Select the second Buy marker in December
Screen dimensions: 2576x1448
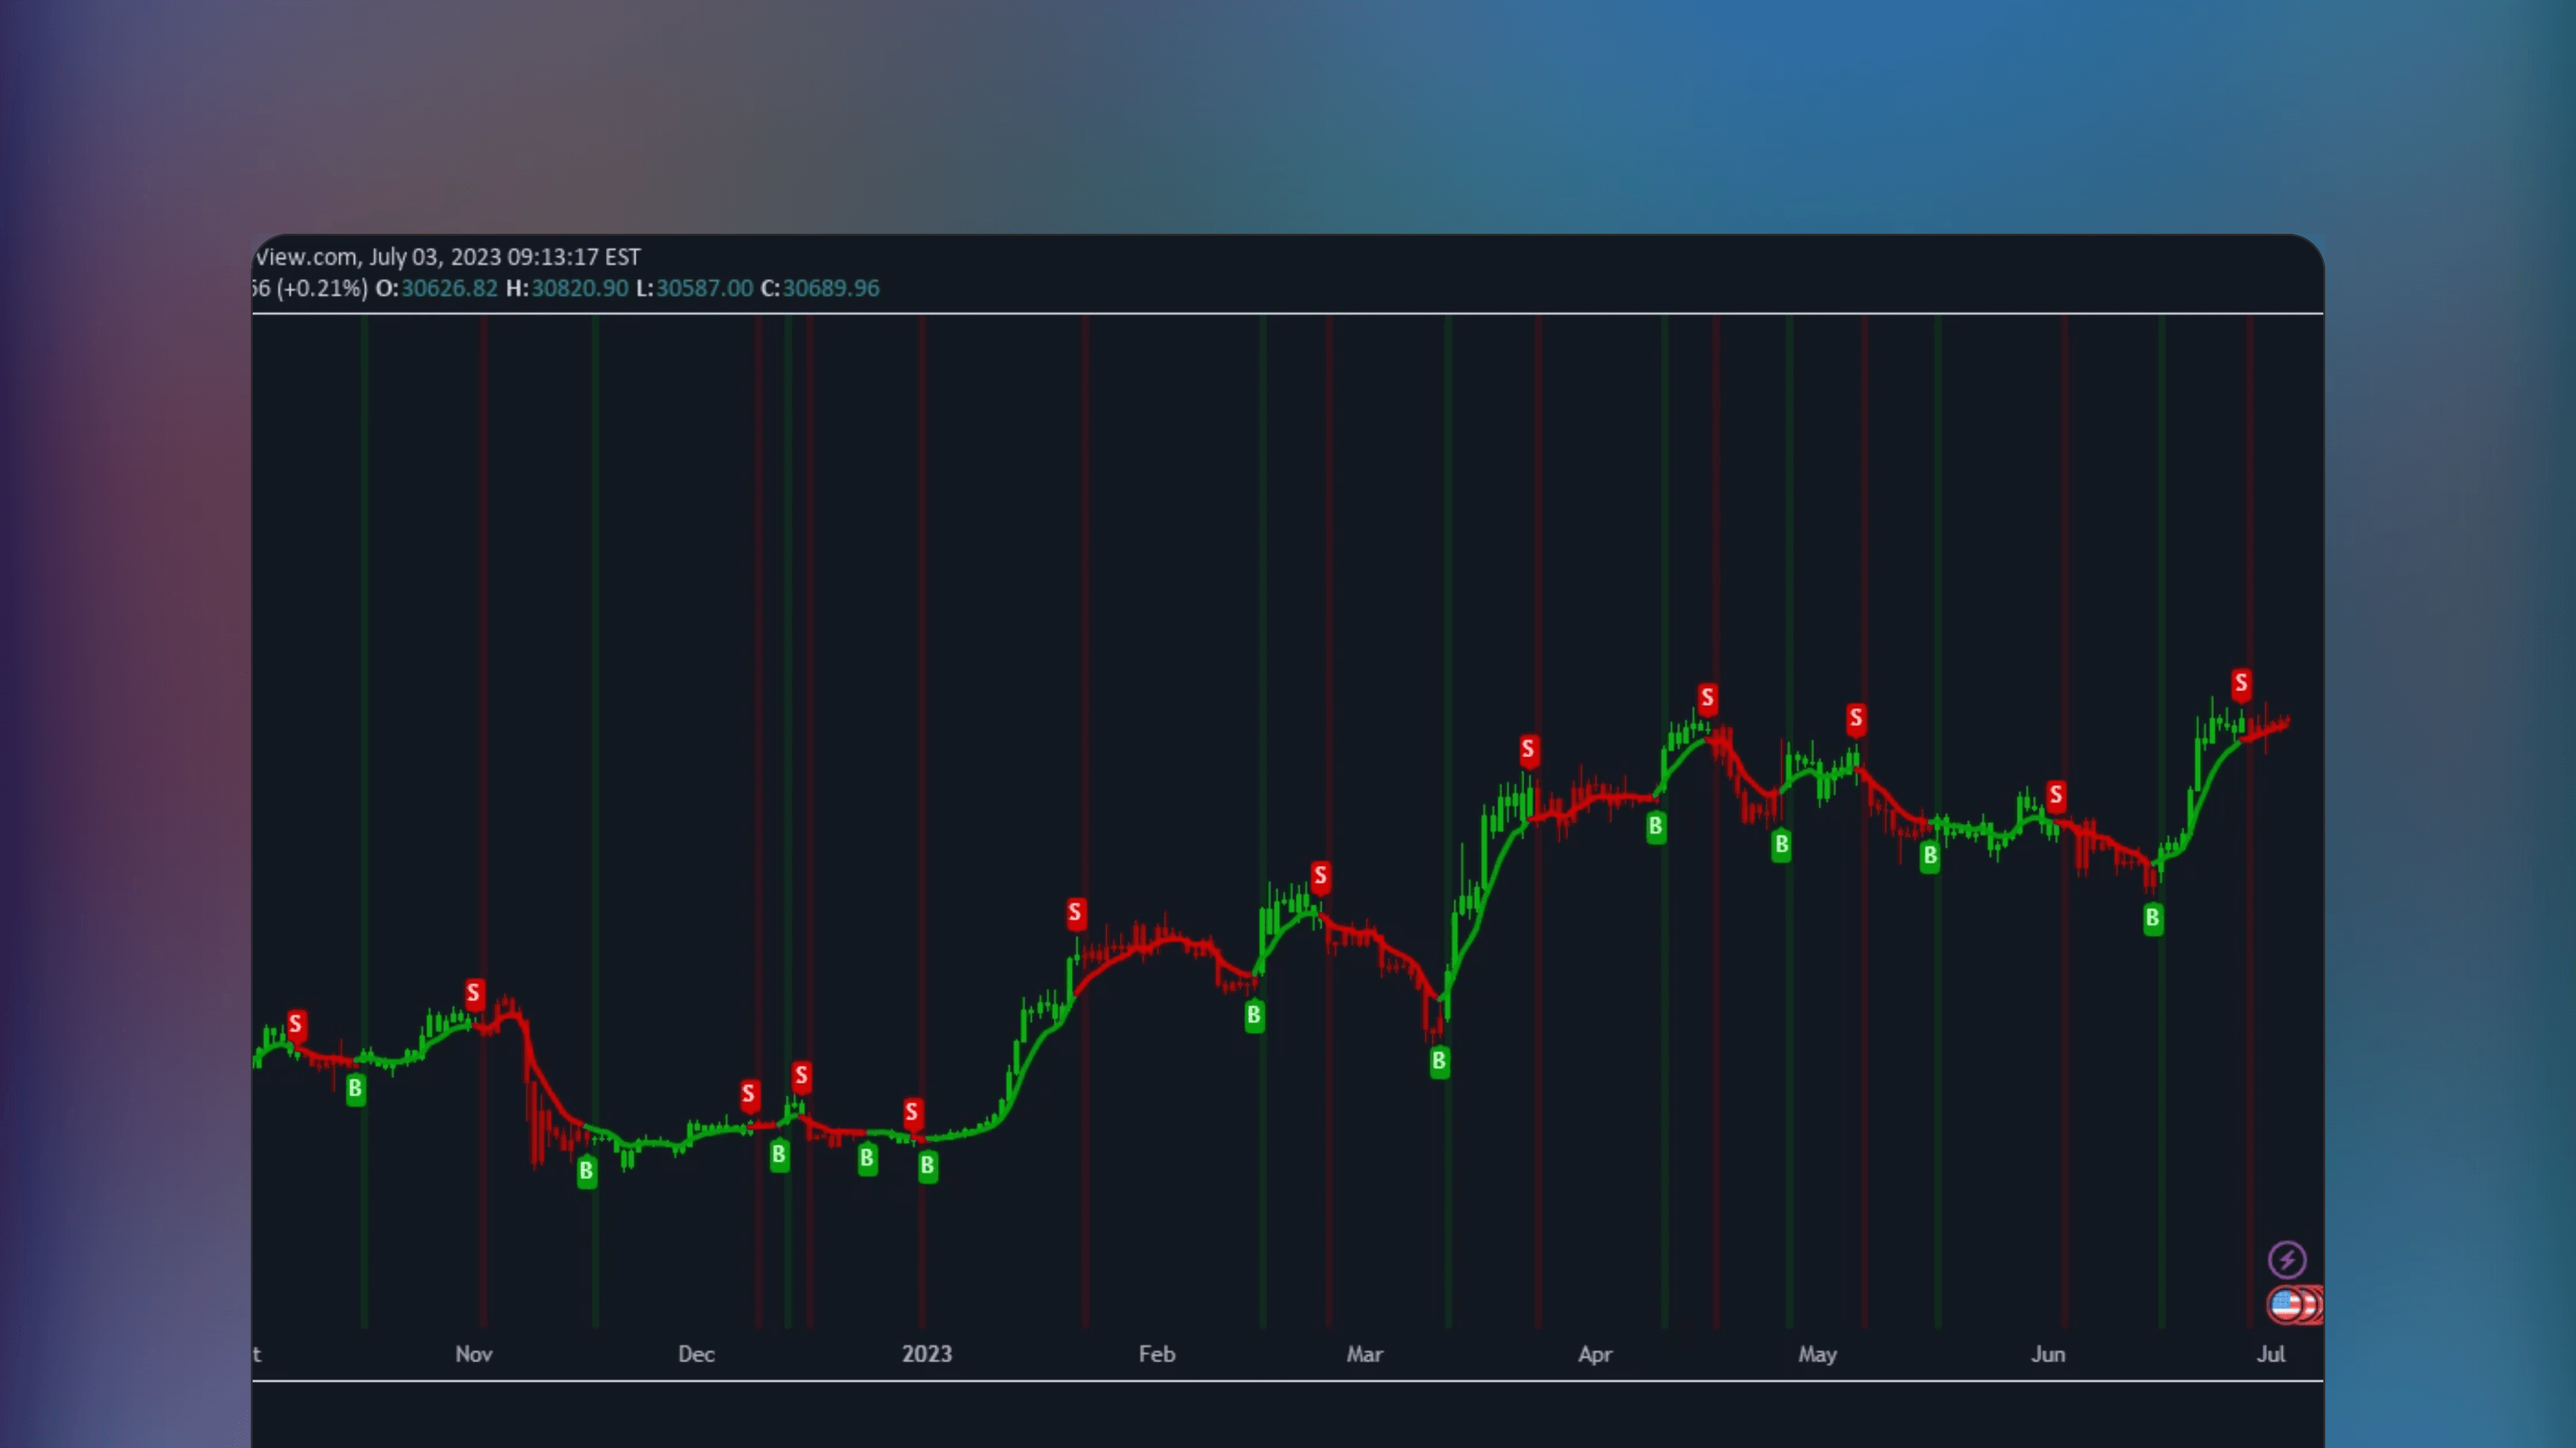pyautogui.click(x=867, y=1159)
